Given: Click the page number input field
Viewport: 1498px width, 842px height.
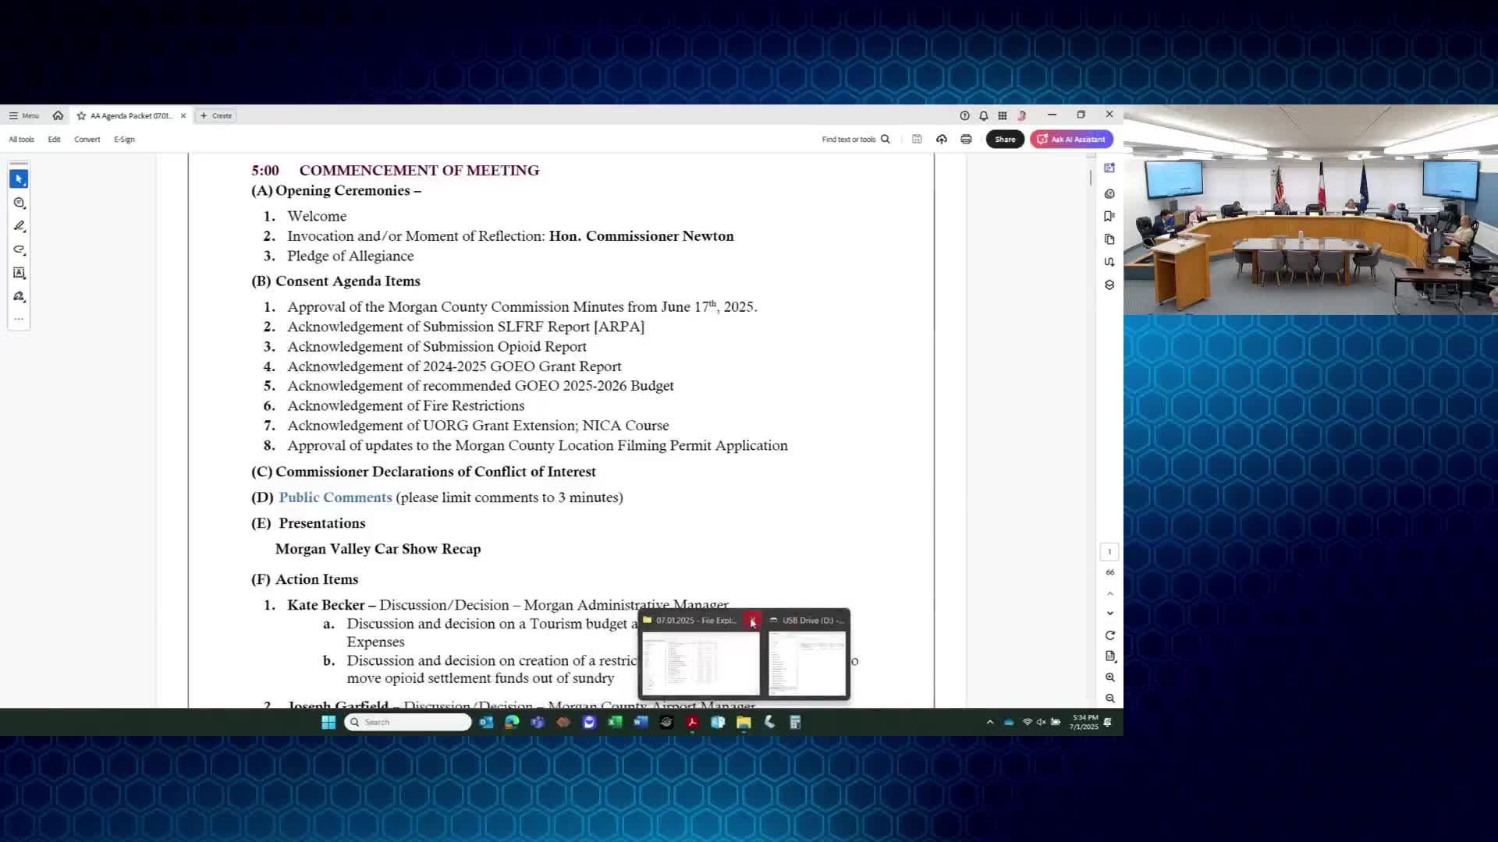Looking at the screenshot, I should tap(1109, 552).
